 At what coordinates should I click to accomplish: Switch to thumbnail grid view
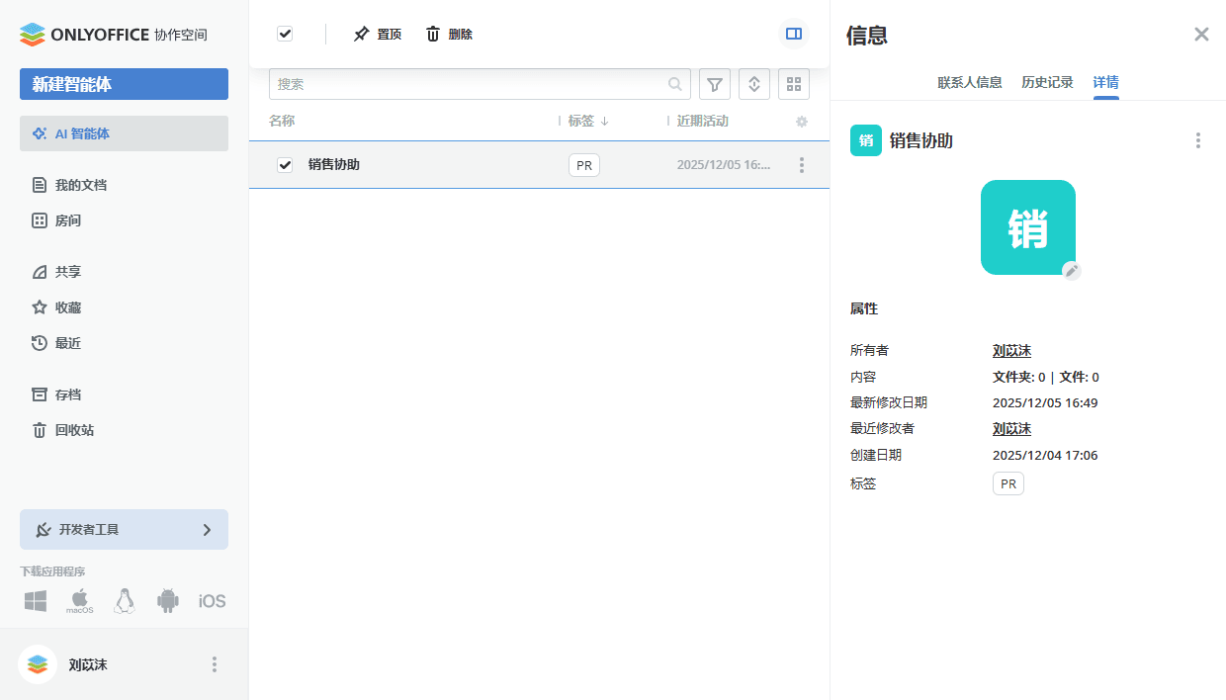coord(794,84)
